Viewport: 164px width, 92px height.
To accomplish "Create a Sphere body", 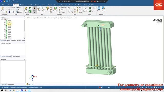I will pyautogui.click(x=92, y=11).
